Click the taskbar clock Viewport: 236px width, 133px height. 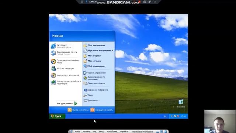(183, 116)
